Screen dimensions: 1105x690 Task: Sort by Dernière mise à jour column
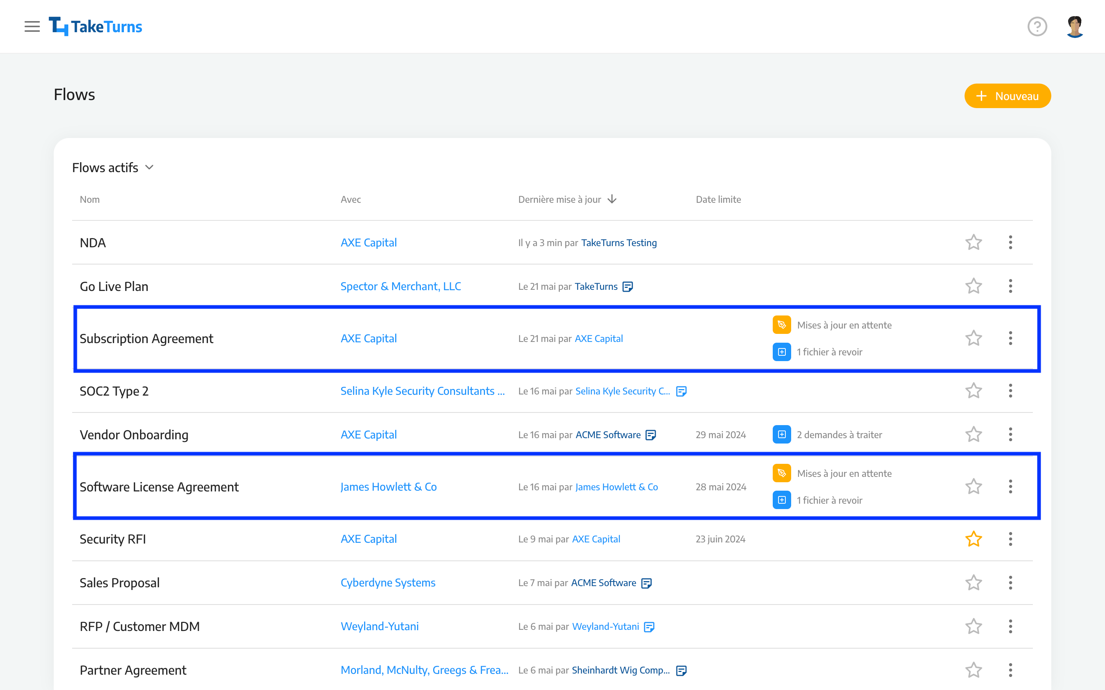tap(559, 199)
